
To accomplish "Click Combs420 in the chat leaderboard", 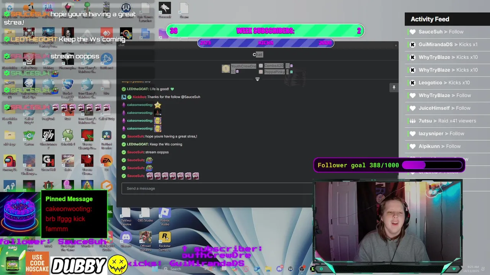I will point(274,66).
